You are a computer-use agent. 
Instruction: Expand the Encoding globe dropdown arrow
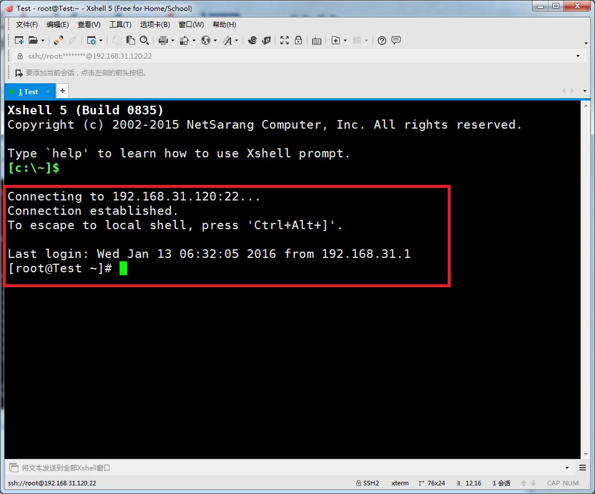215,41
